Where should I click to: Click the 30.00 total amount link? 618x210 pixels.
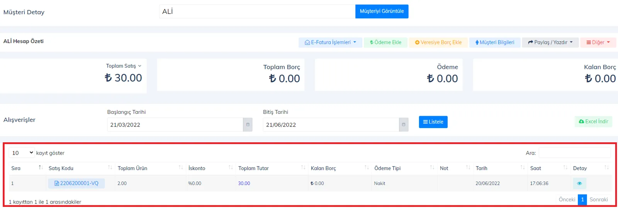pyautogui.click(x=244, y=183)
